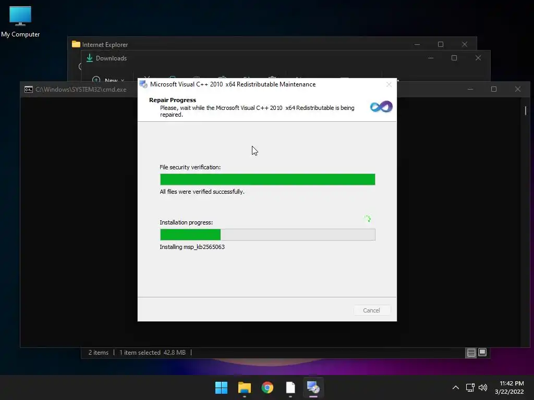The width and height of the screenshot is (534, 400).
Task: Maximize the cmd.exe window
Action: click(494, 89)
